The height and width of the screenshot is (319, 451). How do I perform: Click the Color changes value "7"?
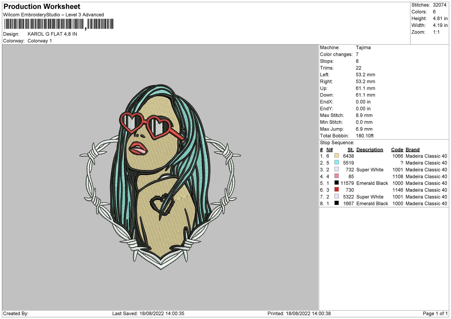[357, 54]
